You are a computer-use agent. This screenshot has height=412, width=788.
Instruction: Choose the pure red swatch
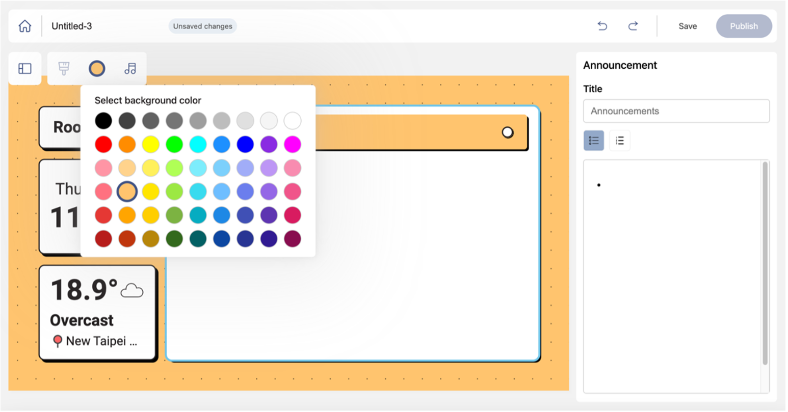point(103,144)
